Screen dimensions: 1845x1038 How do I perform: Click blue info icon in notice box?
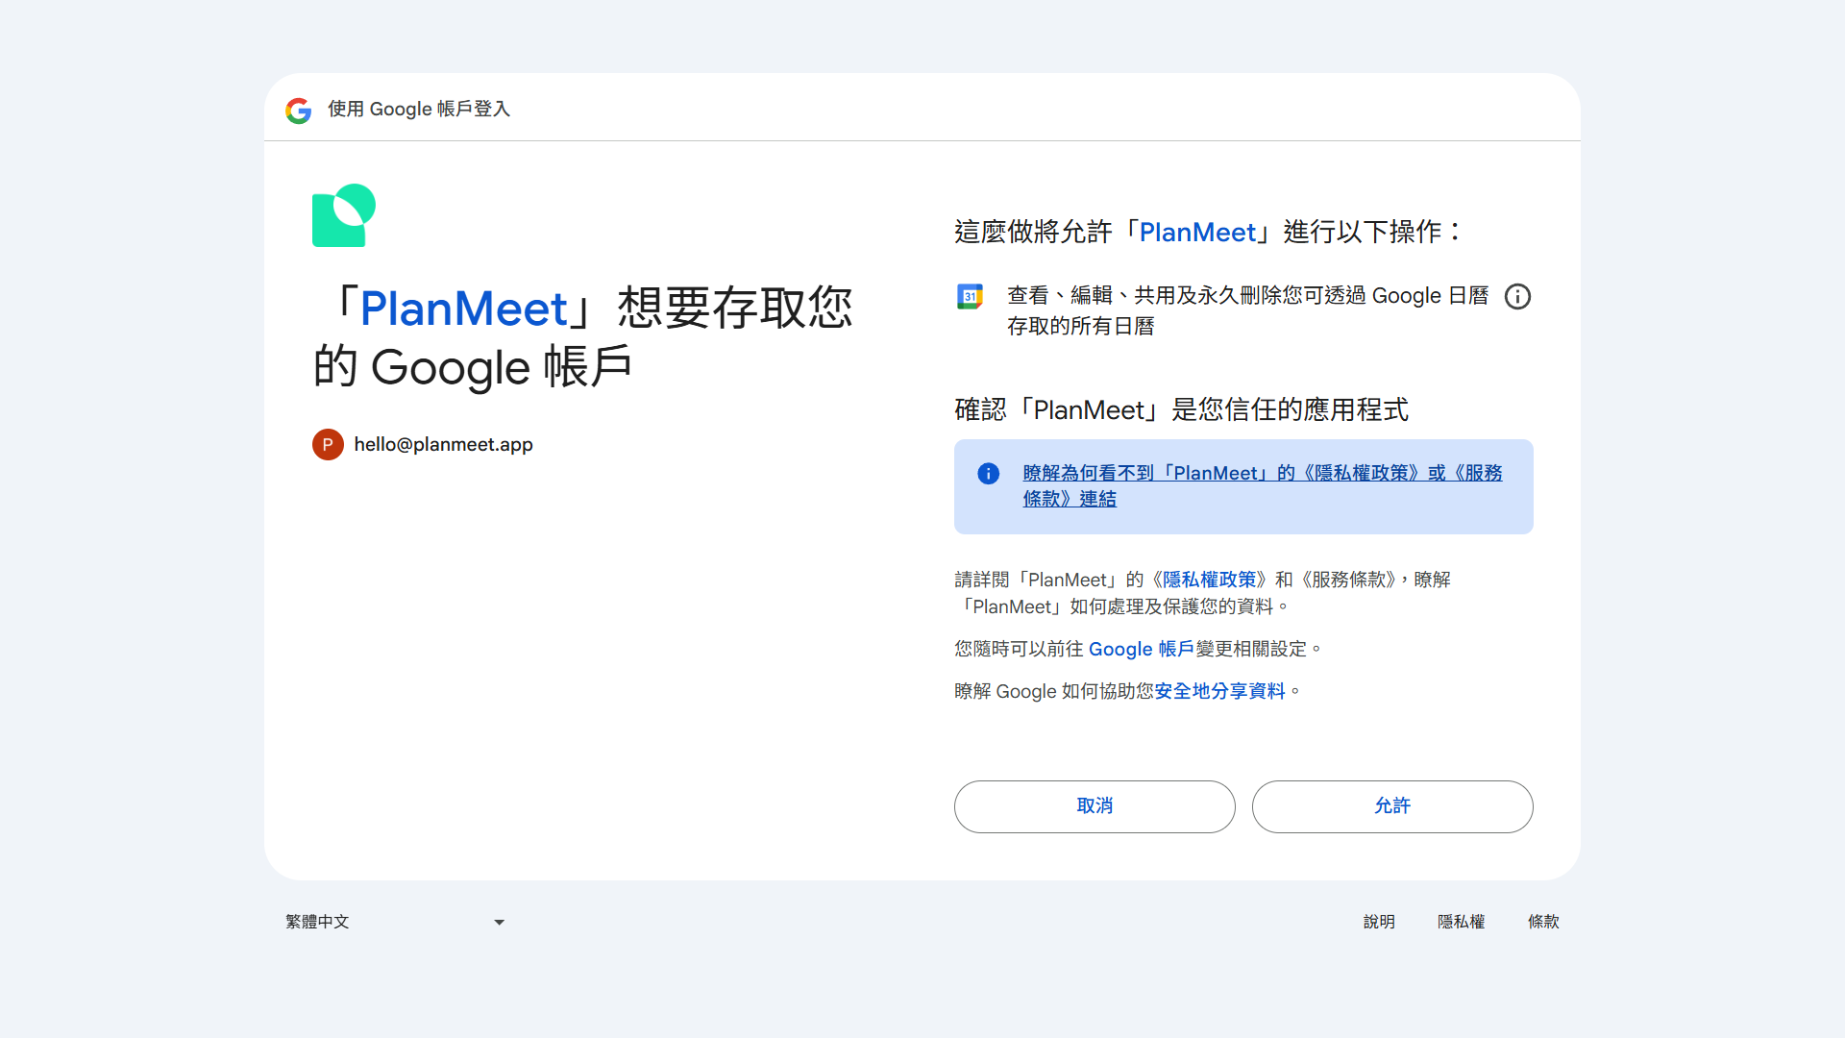(x=988, y=473)
